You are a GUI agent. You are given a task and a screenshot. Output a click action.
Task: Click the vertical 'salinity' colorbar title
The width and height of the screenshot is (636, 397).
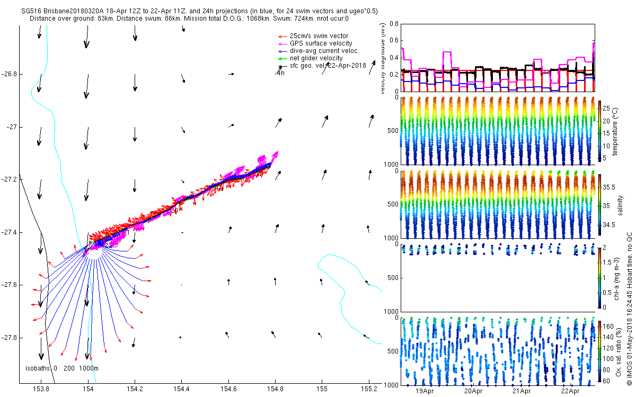pyautogui.click(x=620, y=204)
